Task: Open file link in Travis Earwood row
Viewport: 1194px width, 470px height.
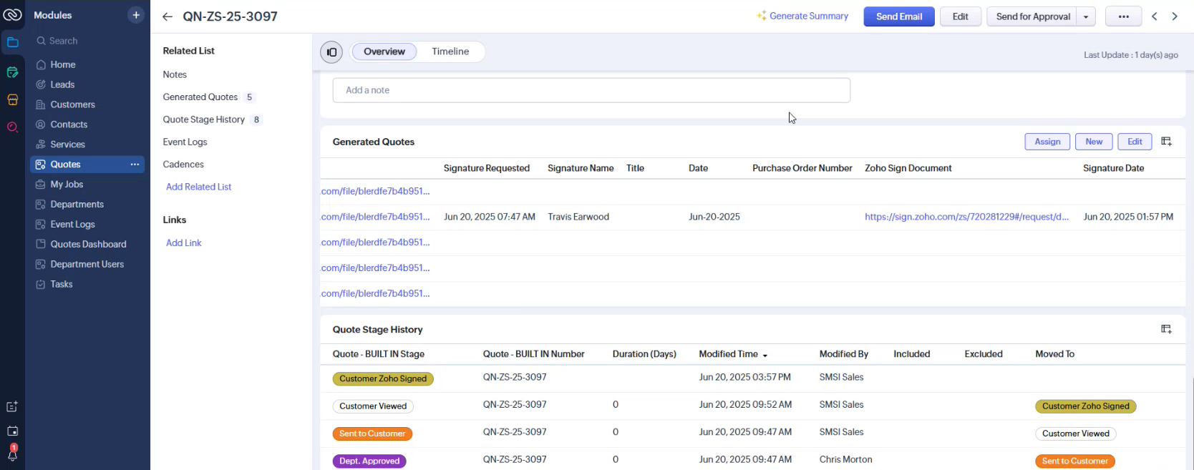Action: point(375,217)
